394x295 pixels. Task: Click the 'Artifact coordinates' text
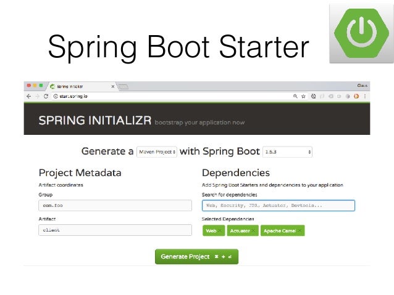[61, 185]
